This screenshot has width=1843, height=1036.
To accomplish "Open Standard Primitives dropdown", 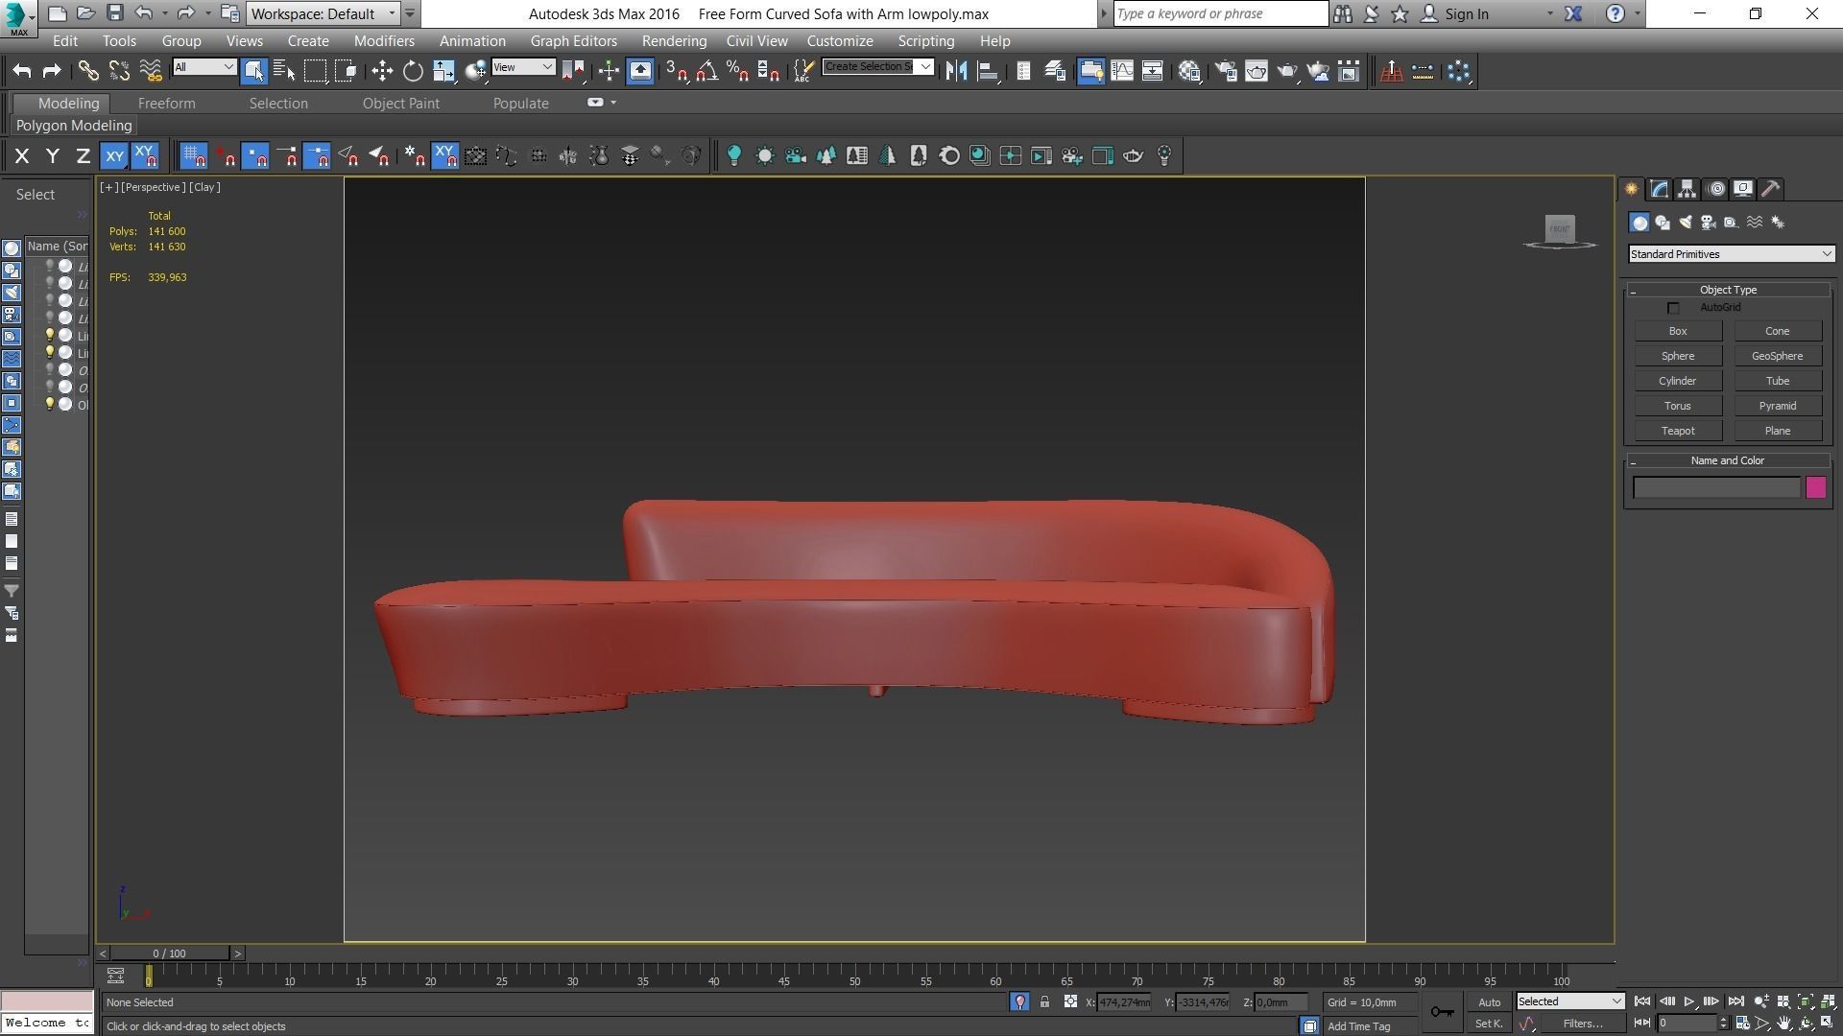I will (1731, 254).
